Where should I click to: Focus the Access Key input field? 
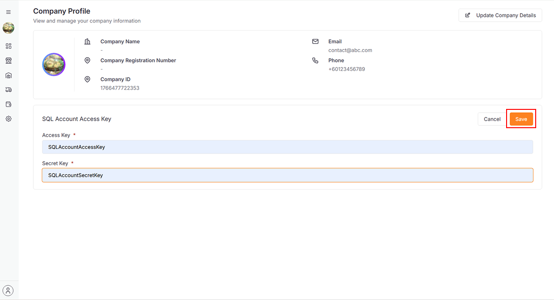pyautogui.click(x=287, y=147)
